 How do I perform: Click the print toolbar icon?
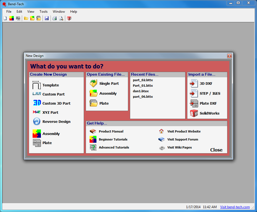55,18
